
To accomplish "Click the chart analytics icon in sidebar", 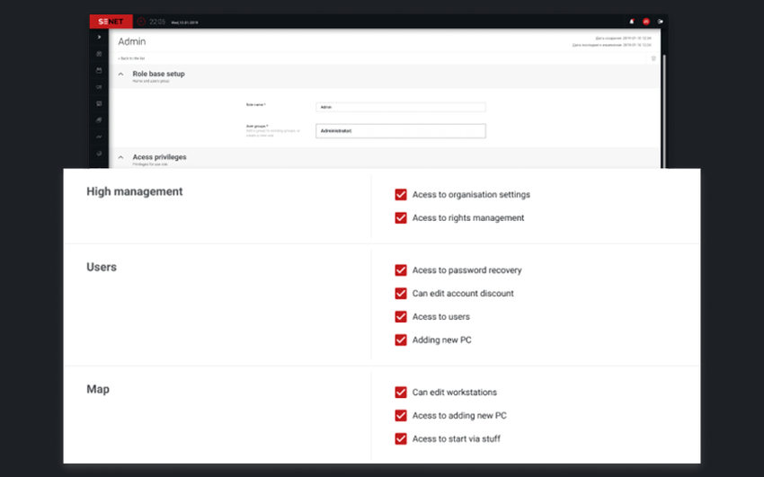I will [x=99, y=137].
